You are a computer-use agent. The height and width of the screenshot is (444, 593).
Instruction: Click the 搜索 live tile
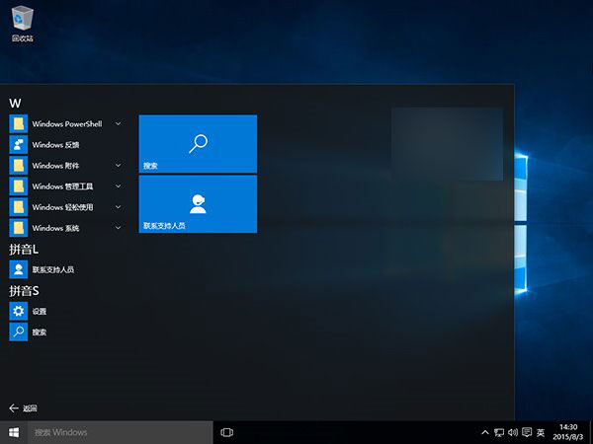(x=198, y=144)
